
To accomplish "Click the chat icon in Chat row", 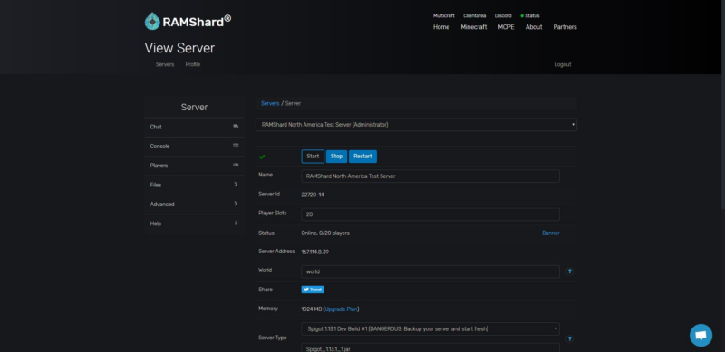I will (236, 126).
